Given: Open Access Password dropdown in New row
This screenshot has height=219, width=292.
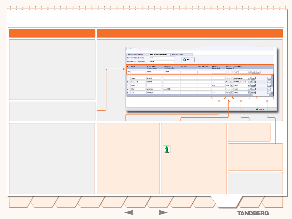Looking at the screenshot, I should click(x=229, y=72).
